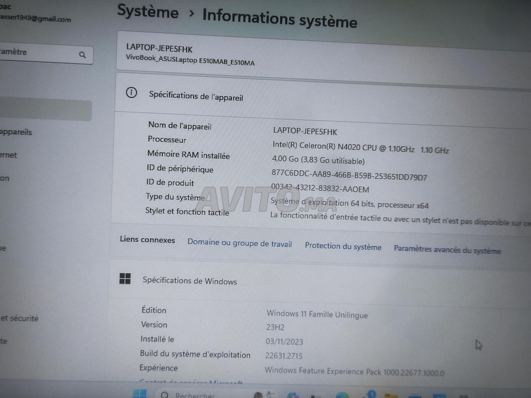
Task: Select the Nom de l'appareil value LAPTOP-JEPE5FHK
Action: point(305,131)
